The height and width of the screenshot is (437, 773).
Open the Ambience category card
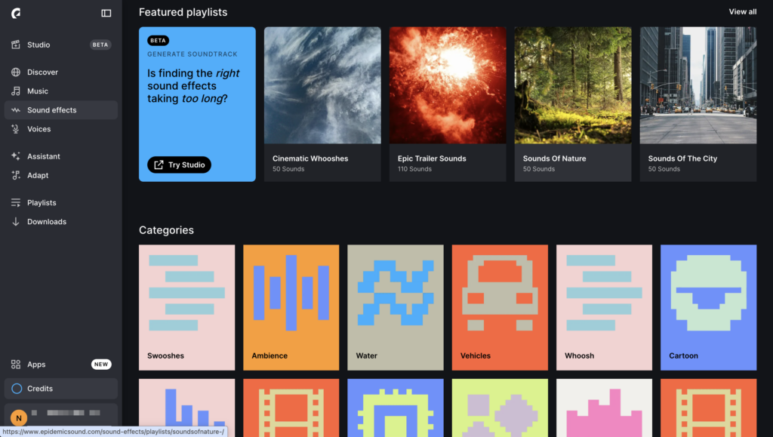coord(291,307)
